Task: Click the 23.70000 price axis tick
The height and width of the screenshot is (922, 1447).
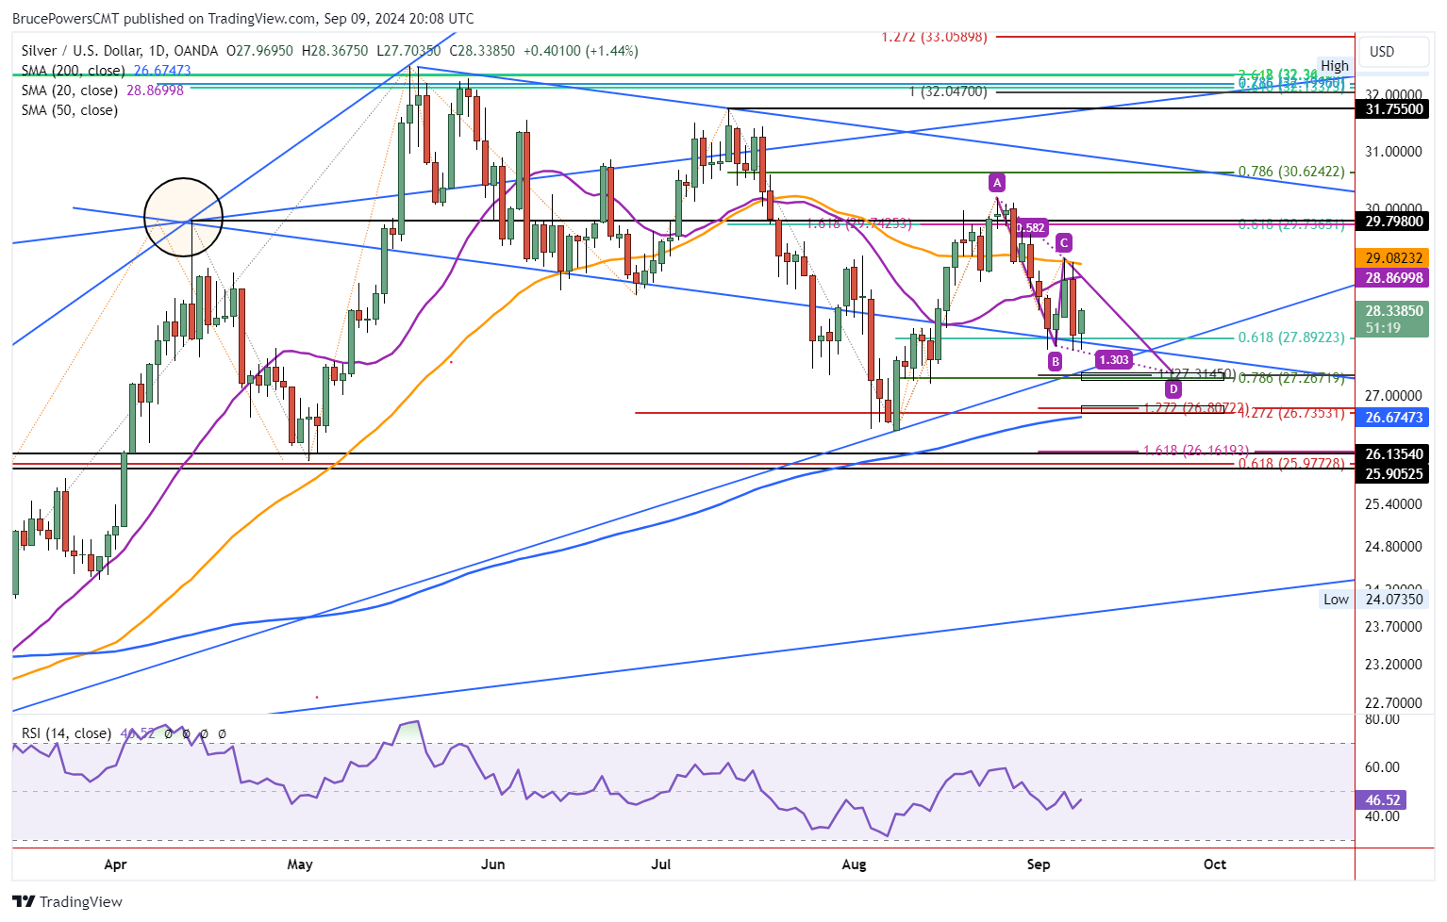Action: (x=1393, y=627)
